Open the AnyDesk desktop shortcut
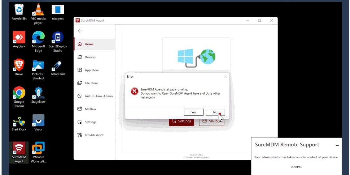 click(19, 38)
